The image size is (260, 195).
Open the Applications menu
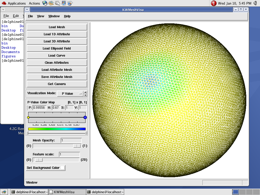pos(14,3)
